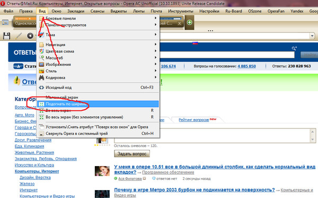Screen dimensions: 318x198
Task: Open the Дизайн, Верстка subcategory link
Action: (x=35, y=178)
